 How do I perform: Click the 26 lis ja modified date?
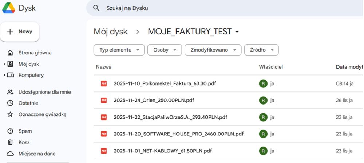(x=344, y=100)
